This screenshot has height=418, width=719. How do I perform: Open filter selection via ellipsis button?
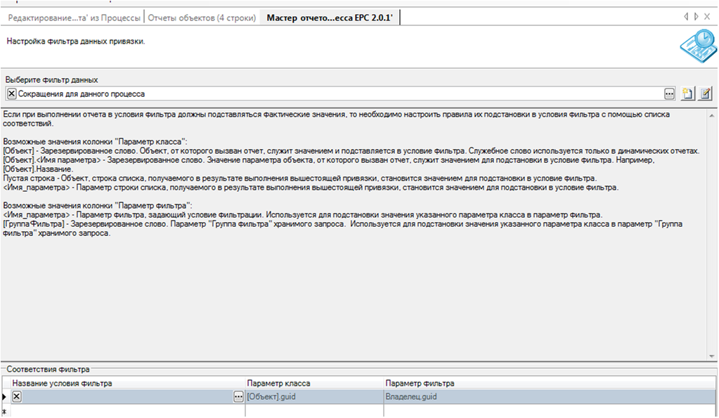click(x=669, y=93)
